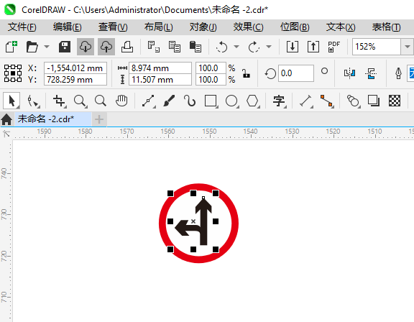Select the Transparency checkerboard tool
414x322 pixels.
[395, 101]
